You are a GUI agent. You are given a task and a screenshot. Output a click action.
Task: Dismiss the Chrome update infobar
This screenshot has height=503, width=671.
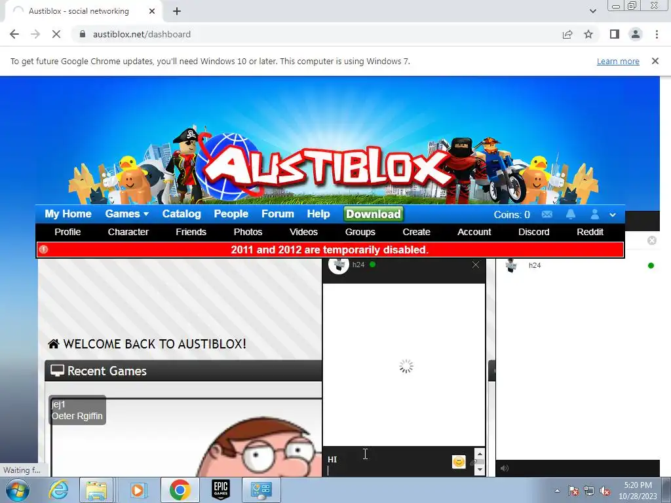(655, 61)
